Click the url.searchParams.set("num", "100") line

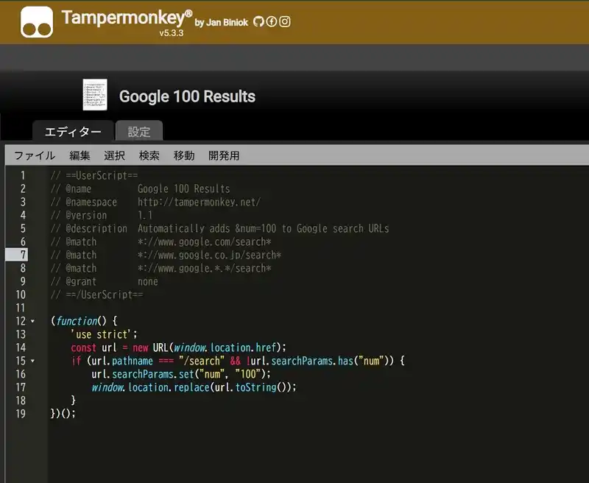[x=181, y=374]
